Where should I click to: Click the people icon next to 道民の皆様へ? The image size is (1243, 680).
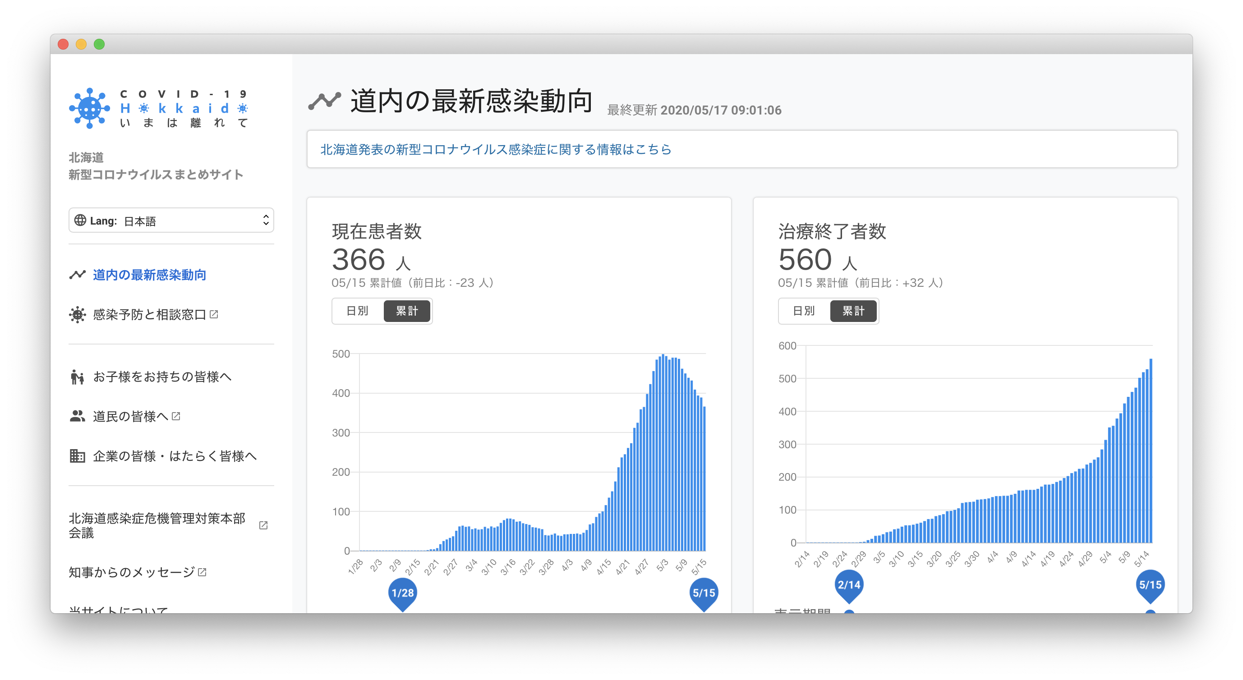pyautogui.click(x=77, y=416)
